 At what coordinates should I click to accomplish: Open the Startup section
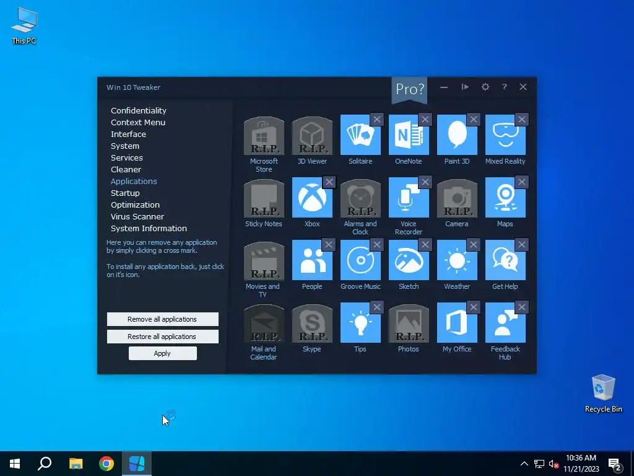(125, 193)
